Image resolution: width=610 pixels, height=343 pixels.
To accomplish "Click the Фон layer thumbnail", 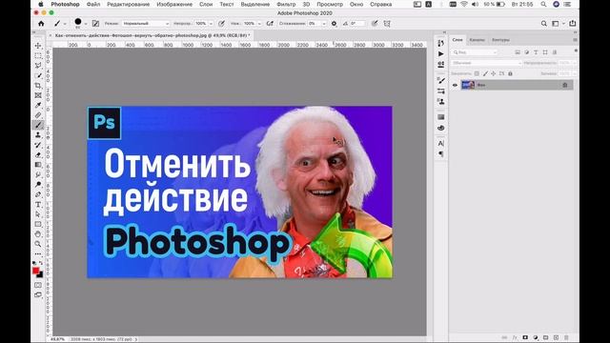I will 468,85.
